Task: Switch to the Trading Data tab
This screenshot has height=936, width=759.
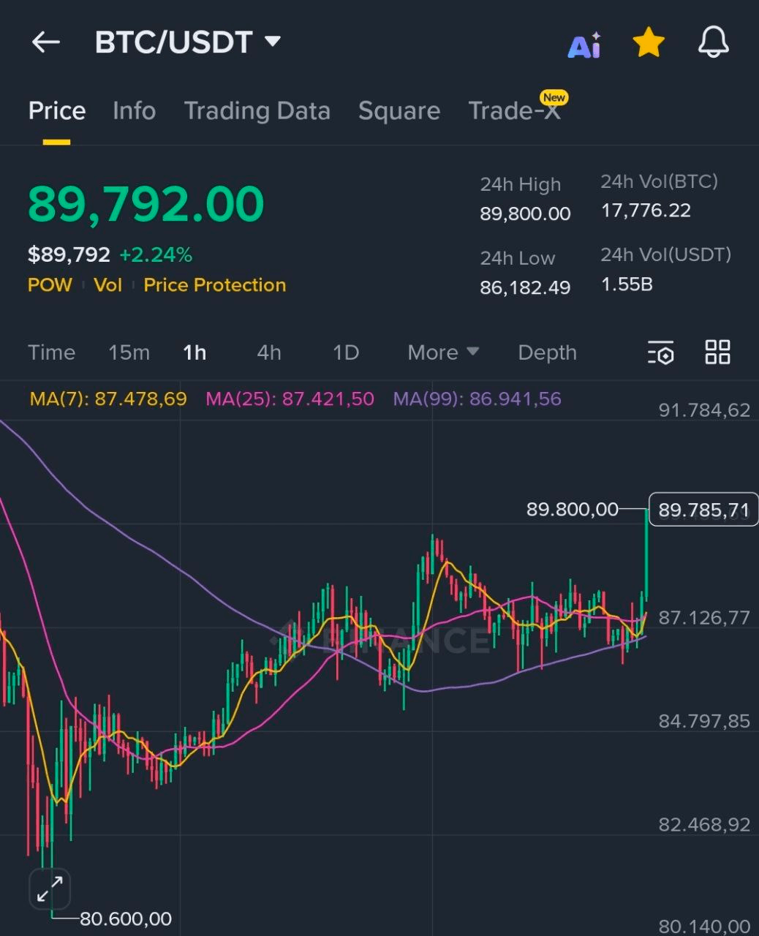Action: pyautogui.click(x=257, y=110)
